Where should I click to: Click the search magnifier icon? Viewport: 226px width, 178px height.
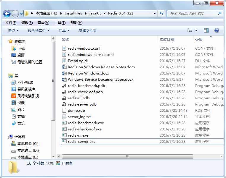pos(219,14)
